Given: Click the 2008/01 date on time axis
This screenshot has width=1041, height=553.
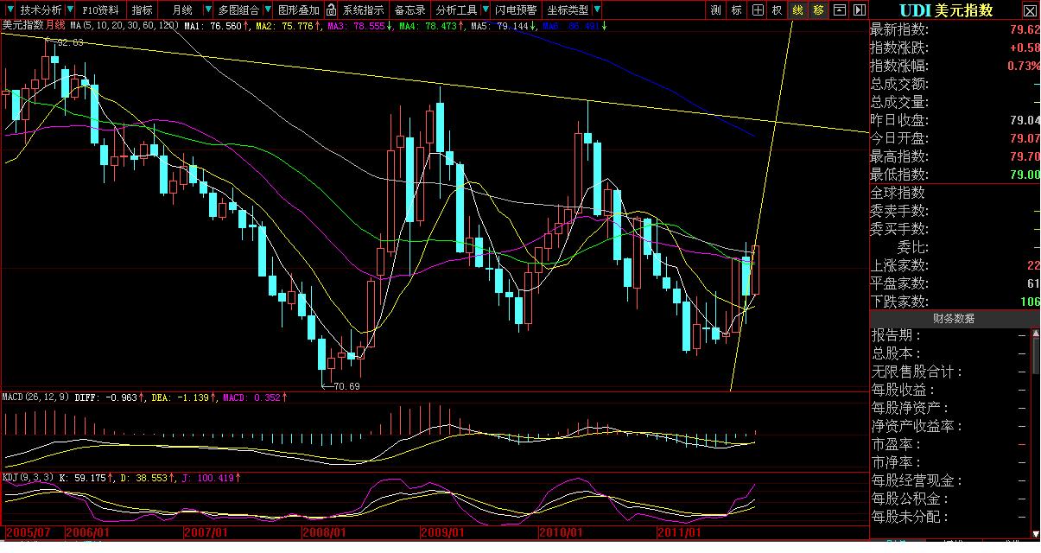Looking at the screenshot, I should [x=325, y=533].
